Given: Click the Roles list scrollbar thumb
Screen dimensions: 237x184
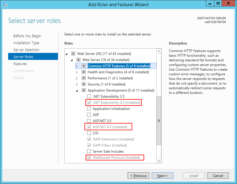Looking at the screenshot, I should click(x=159, y=121).
